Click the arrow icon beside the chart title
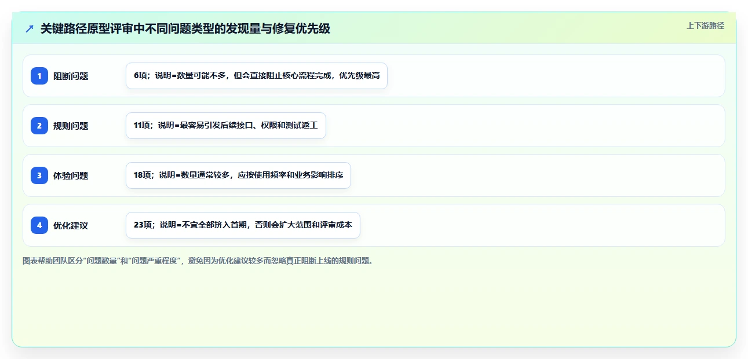Viewport: 748px width, 359px height. click(30, 28)
